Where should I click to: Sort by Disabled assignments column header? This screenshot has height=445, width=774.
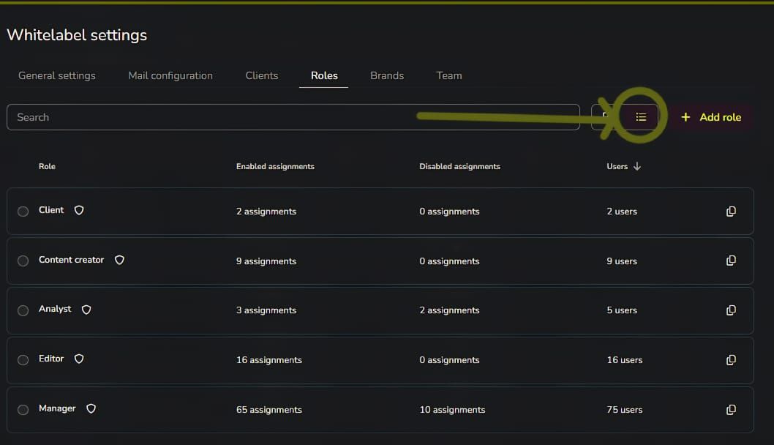pyautogui.click(x=459, y=166)
